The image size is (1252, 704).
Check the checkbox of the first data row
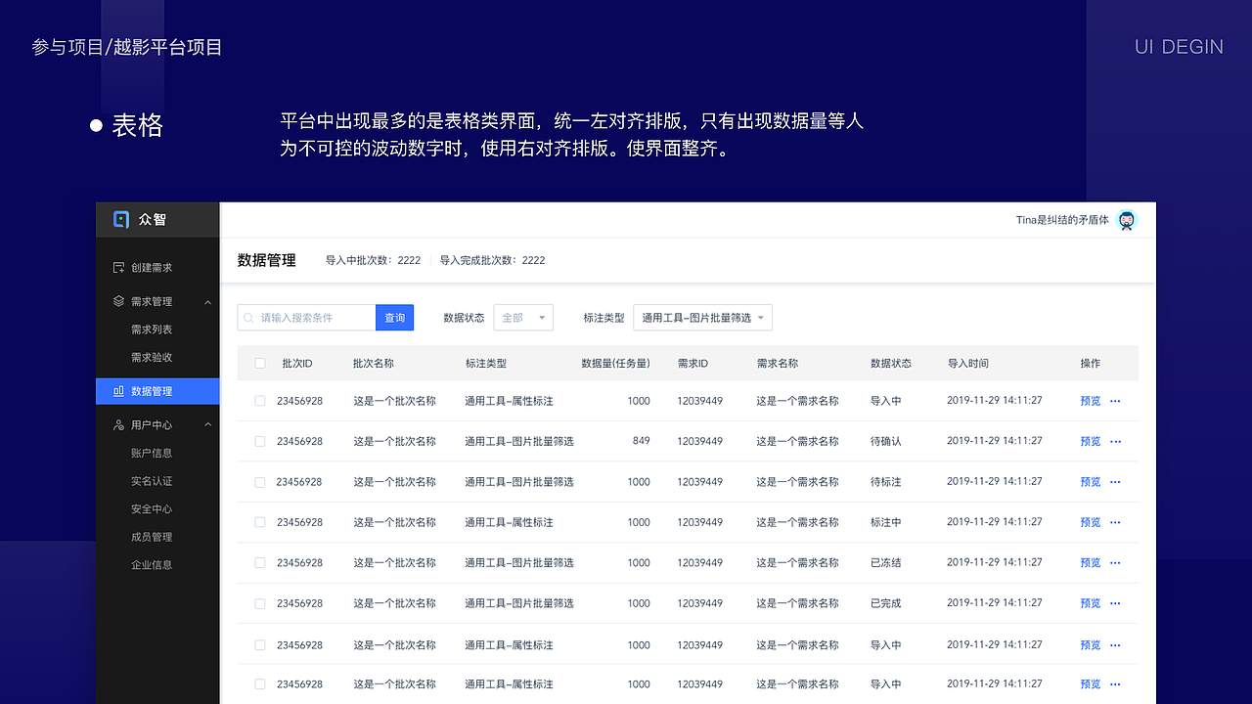(259, 401)
